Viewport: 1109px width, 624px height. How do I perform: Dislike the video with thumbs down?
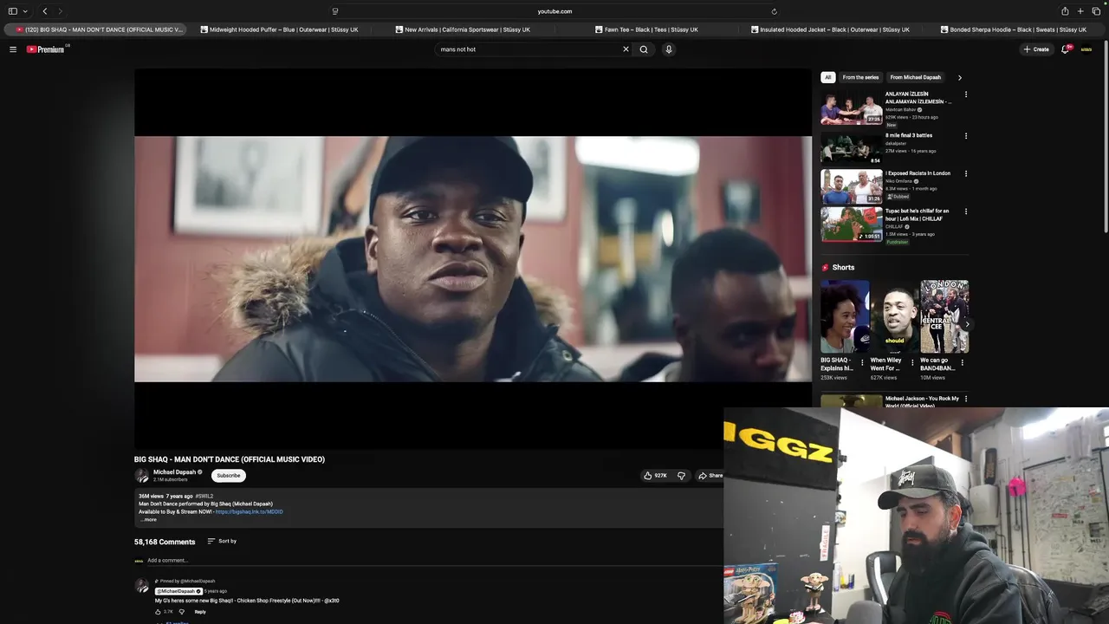click(x=681, y=476)
